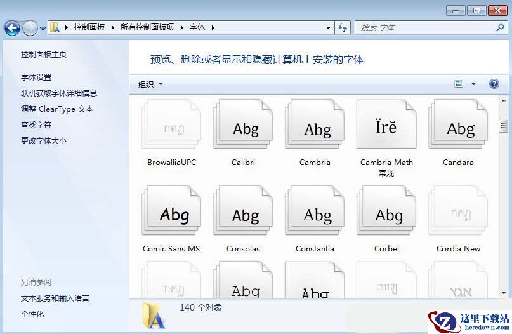The width and height of the screenshot is (512, 334).
Task: Click the vertical scrollbar down arrow
Action: (x=503, y=293)
